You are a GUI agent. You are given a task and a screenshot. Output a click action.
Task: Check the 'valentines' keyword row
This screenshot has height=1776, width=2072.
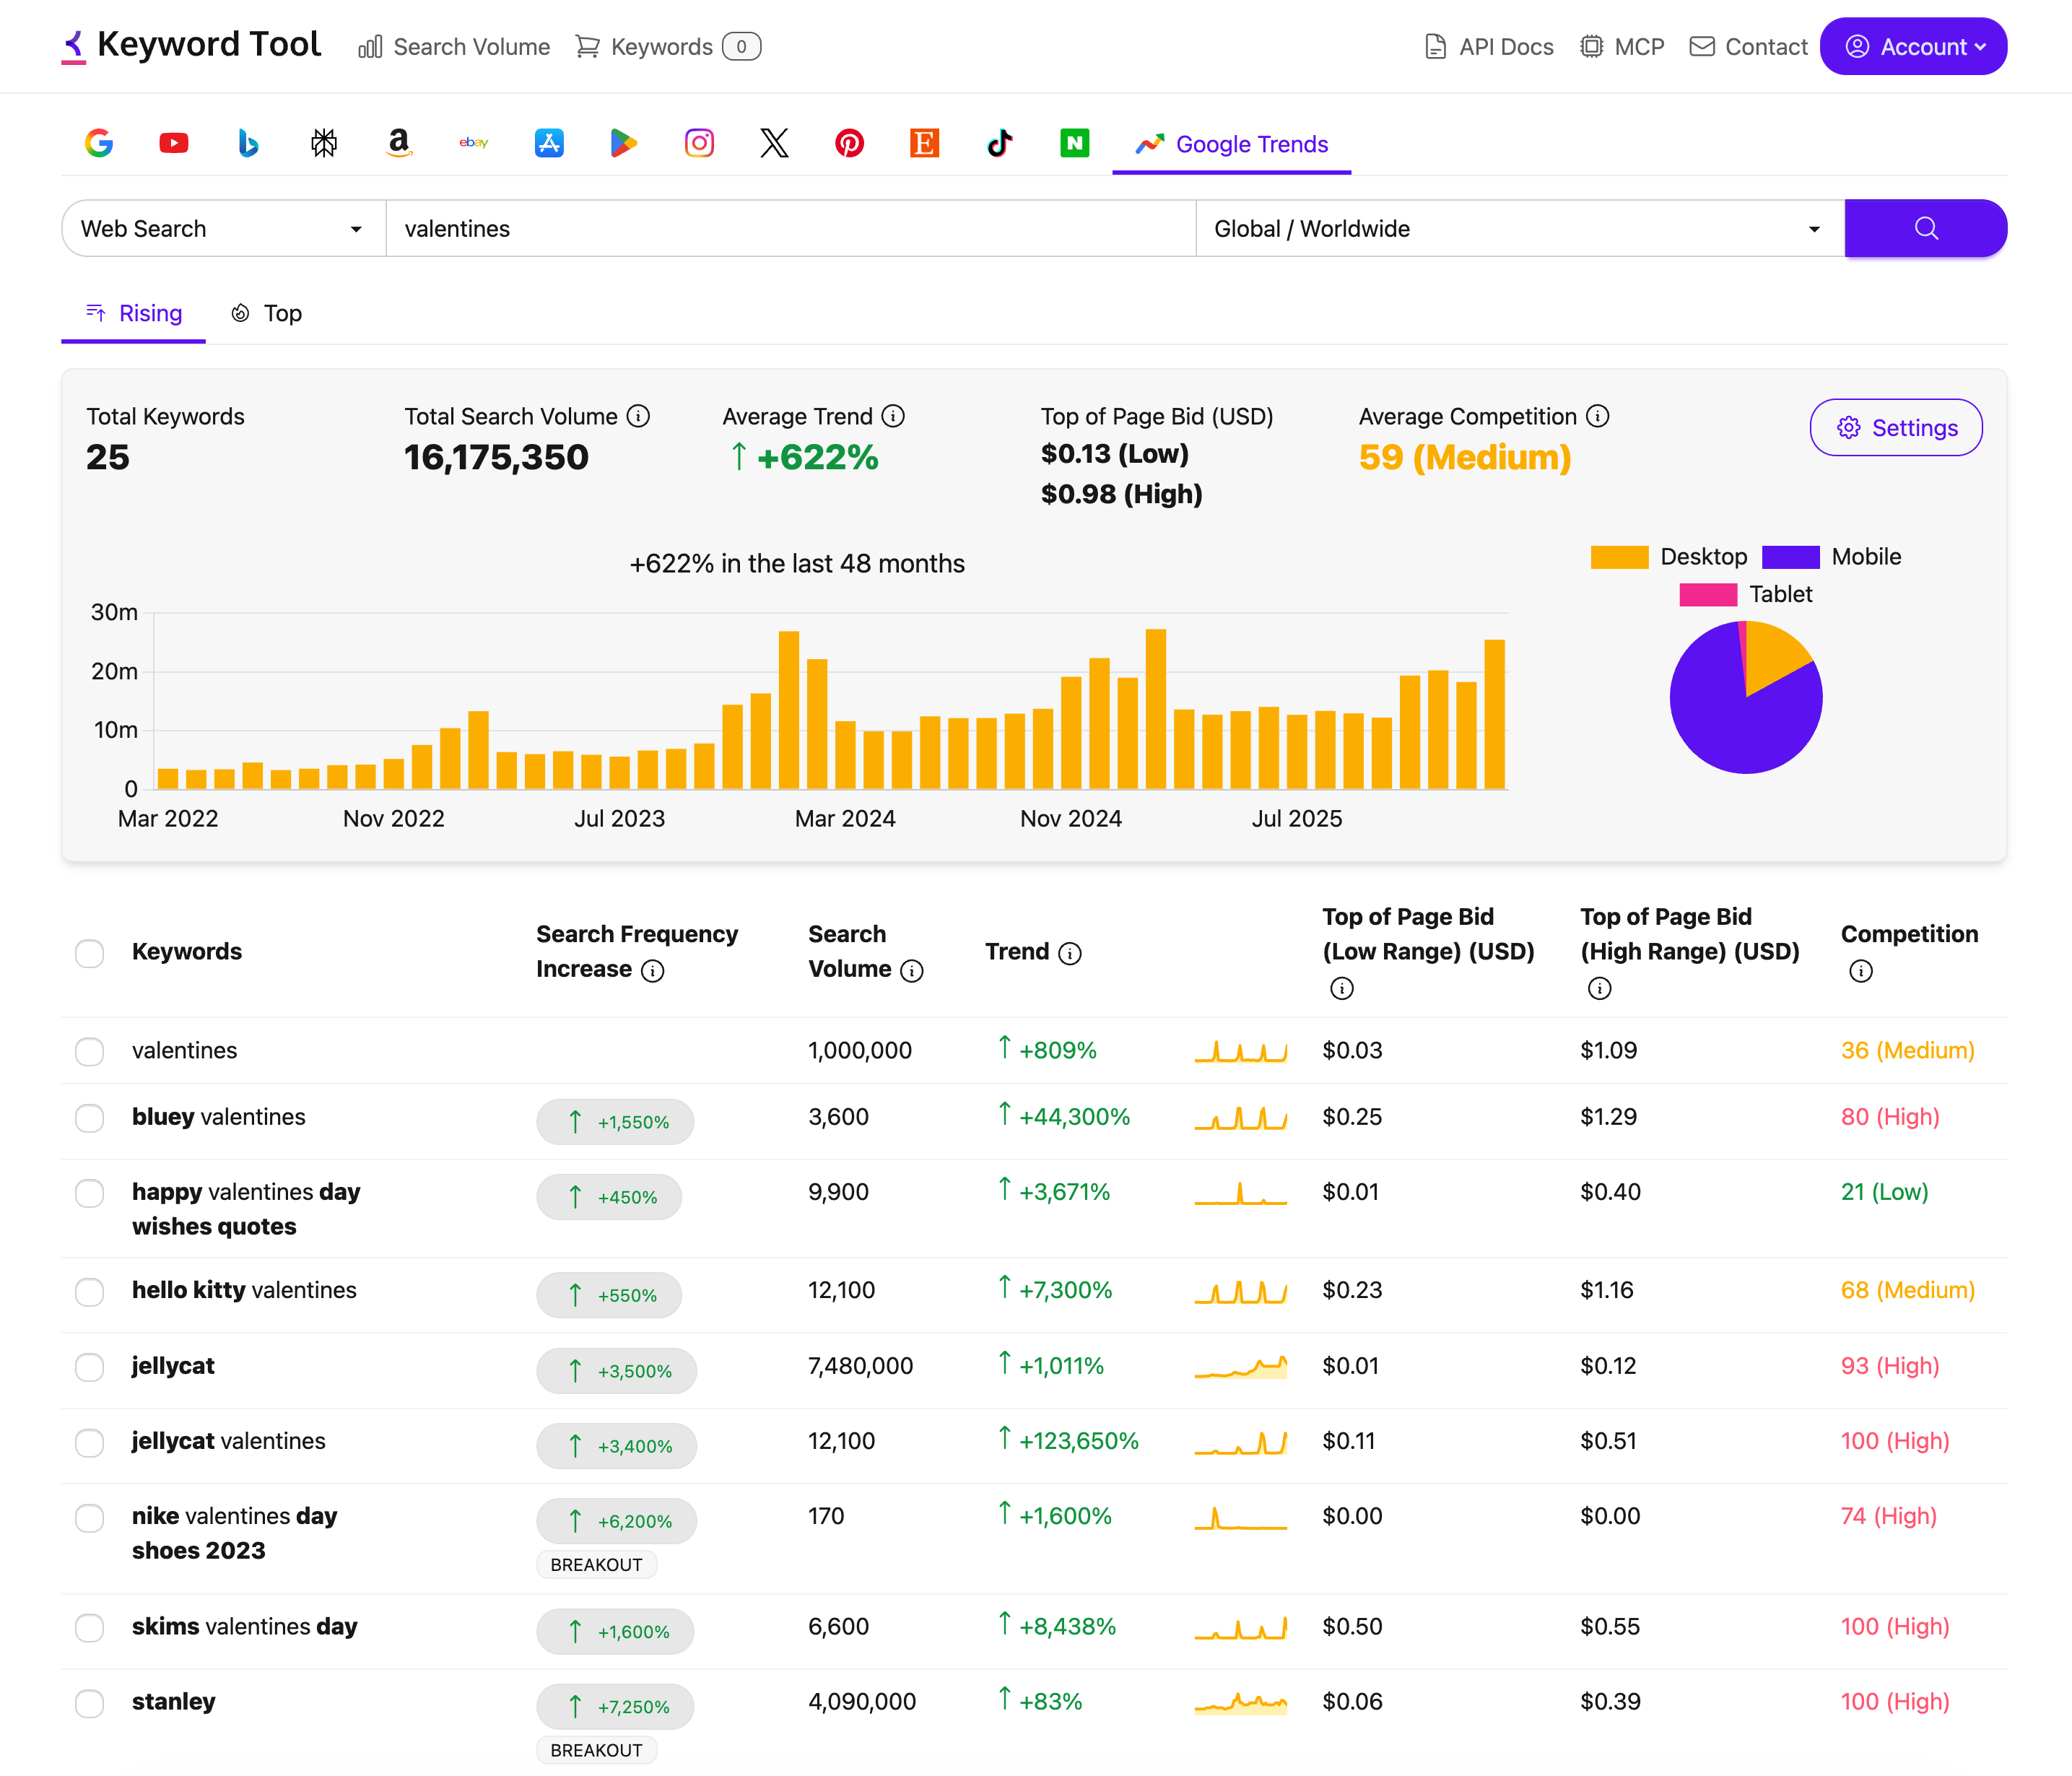point(90,1051)
